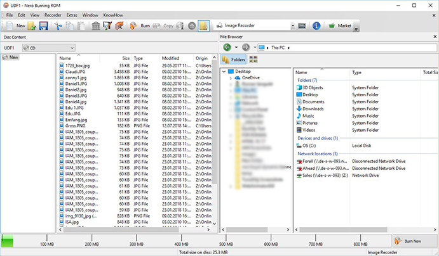Open the back history dropdown arrow

236,48
